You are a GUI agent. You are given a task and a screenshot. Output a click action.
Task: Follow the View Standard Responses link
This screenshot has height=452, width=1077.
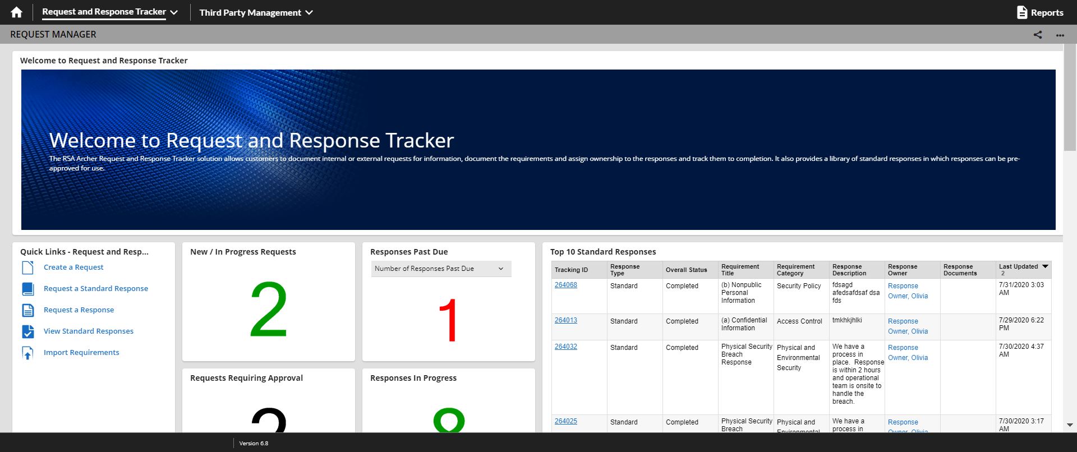pos(89,331)
